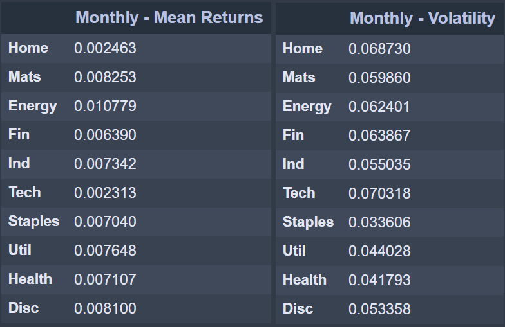Click Home volatility value 0.068730

(x=380, y=49)
